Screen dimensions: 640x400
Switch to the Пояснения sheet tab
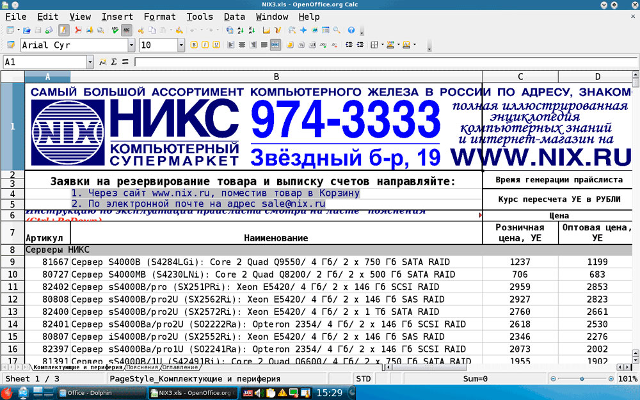pos(141,367)
